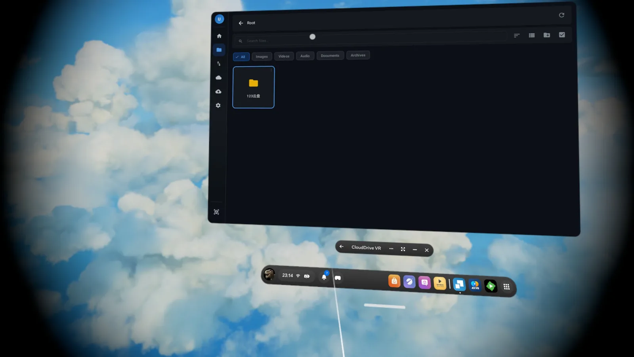Select the All filter chip
Viewport: 634px width, 357px height.
click(x=241, y=57)
